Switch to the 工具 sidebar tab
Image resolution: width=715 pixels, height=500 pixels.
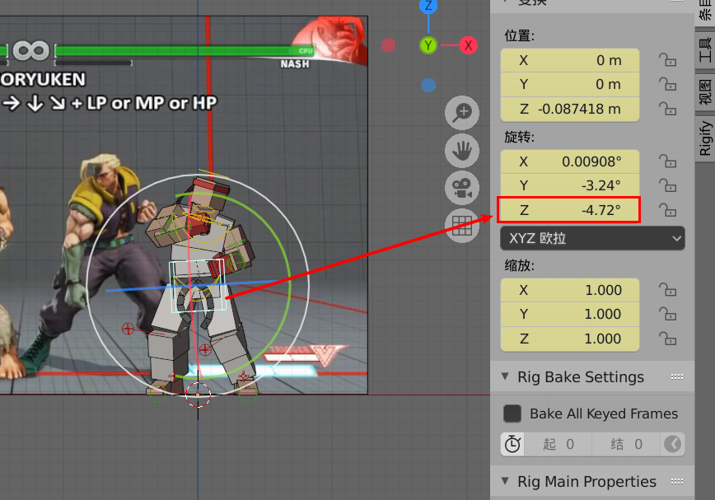[x=705, y=49]
